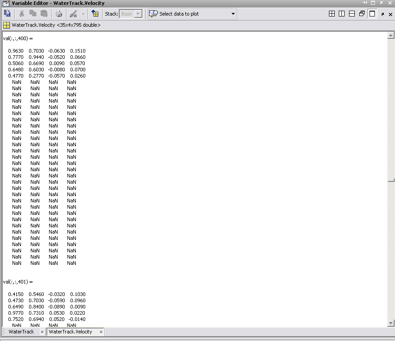The image size is (395, 341).
Task: Click the new variable from selection icon
Action: click(7, 14)
